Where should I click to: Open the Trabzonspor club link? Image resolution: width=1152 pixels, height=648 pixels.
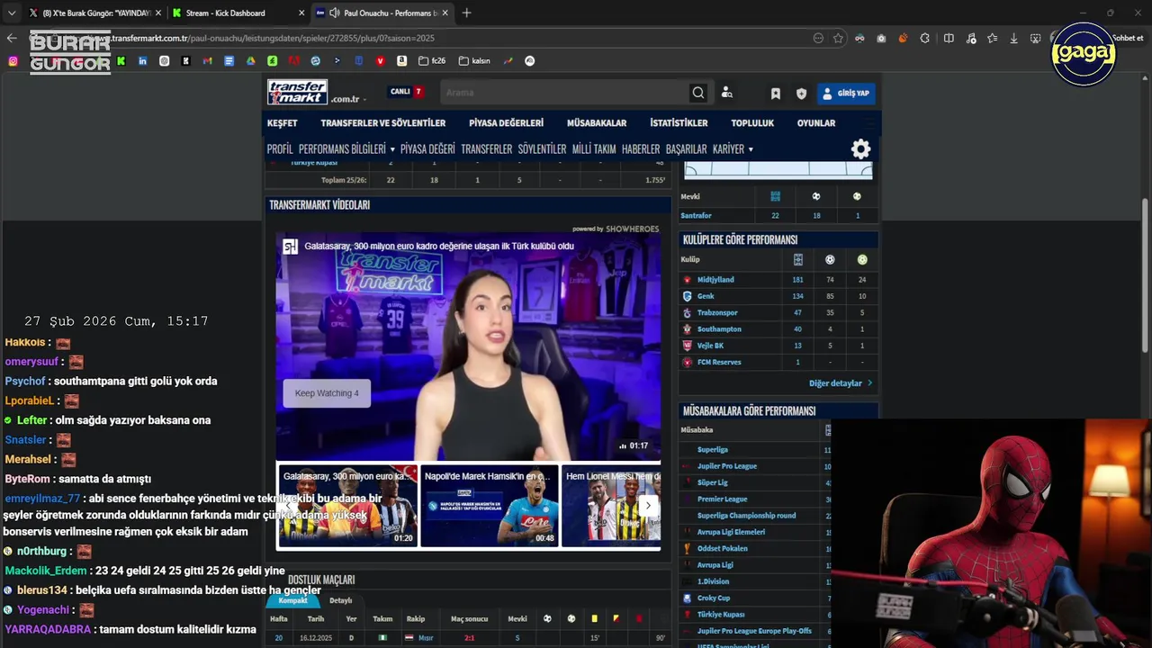717,312
